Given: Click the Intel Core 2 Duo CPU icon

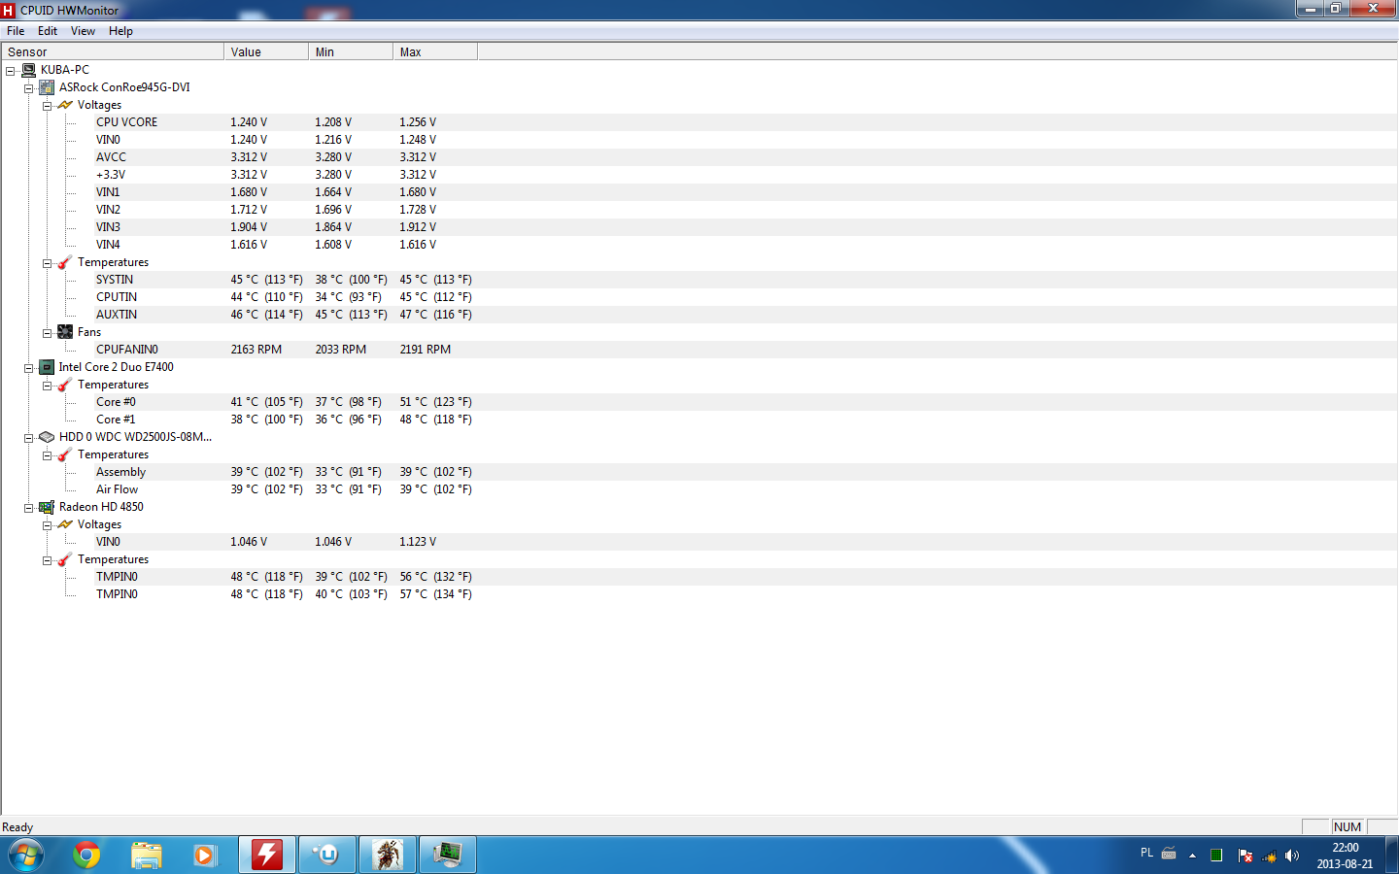Looking at the screenshot, I should (47, 367).
